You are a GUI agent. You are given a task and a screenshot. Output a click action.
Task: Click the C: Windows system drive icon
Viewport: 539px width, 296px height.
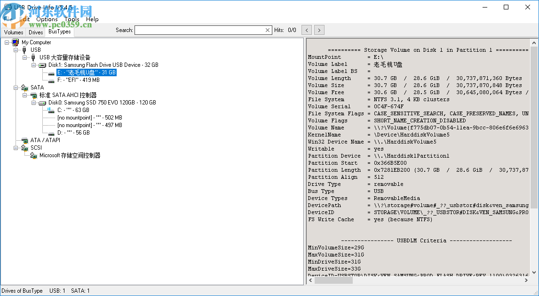click(x=51, y=110)
